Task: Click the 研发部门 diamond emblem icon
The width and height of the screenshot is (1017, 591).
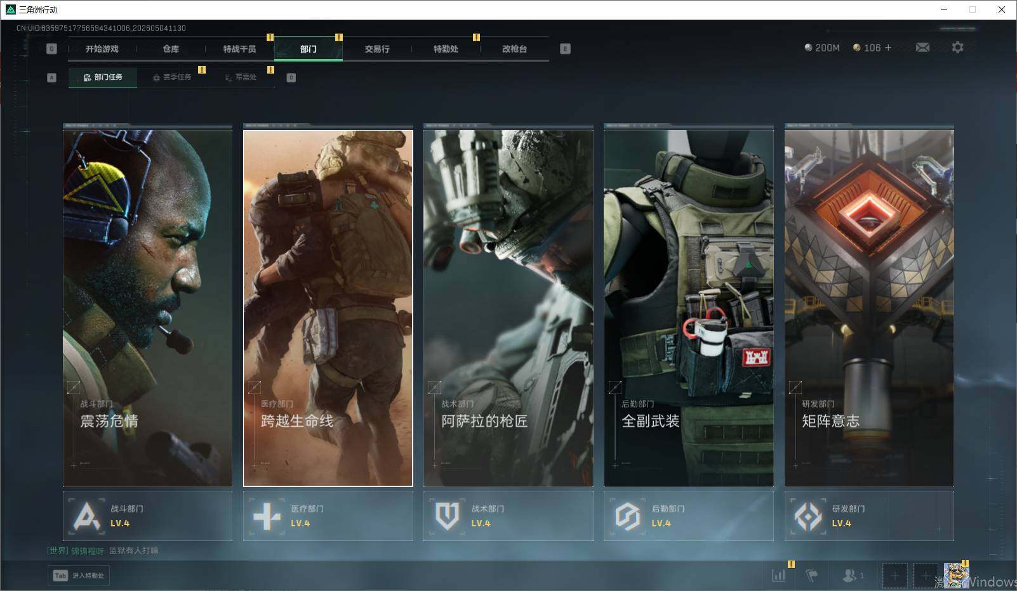Action: pos(808,516)
